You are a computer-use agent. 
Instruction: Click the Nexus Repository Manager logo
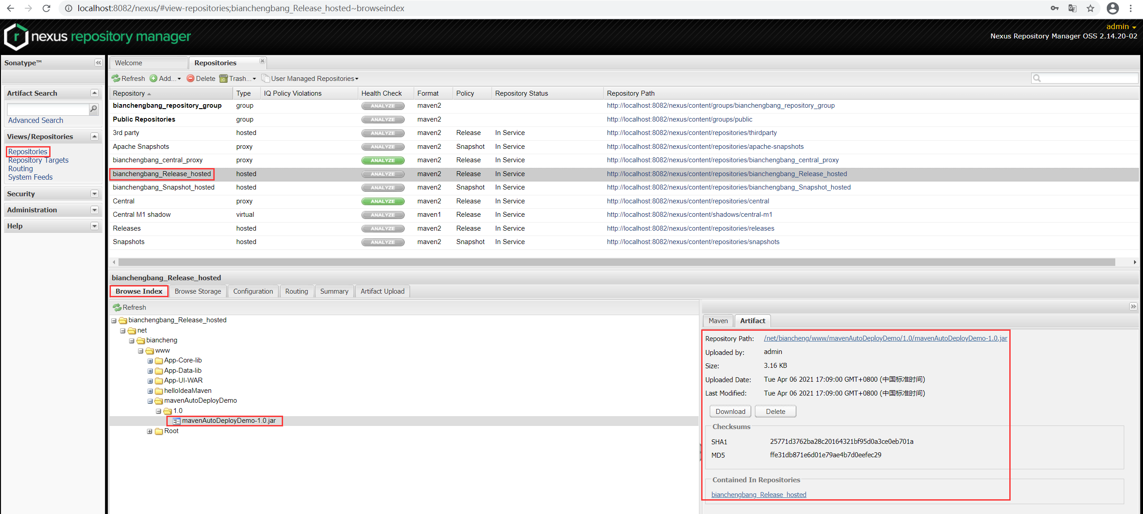(97, 37)
